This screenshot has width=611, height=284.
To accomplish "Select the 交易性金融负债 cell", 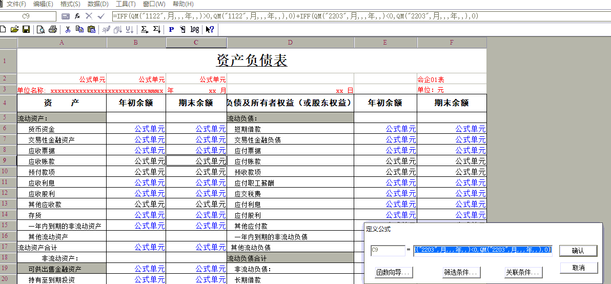I will coord(290,139).
